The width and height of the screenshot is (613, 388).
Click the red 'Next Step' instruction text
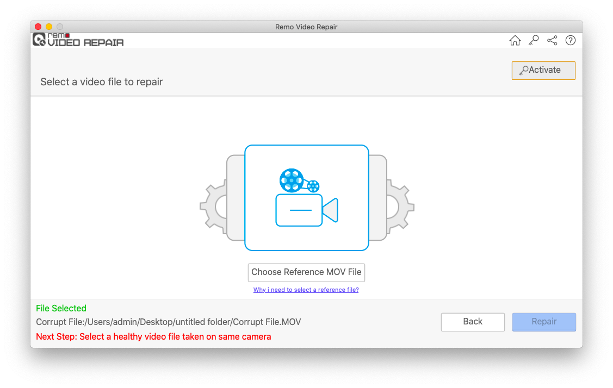(153, 336)
